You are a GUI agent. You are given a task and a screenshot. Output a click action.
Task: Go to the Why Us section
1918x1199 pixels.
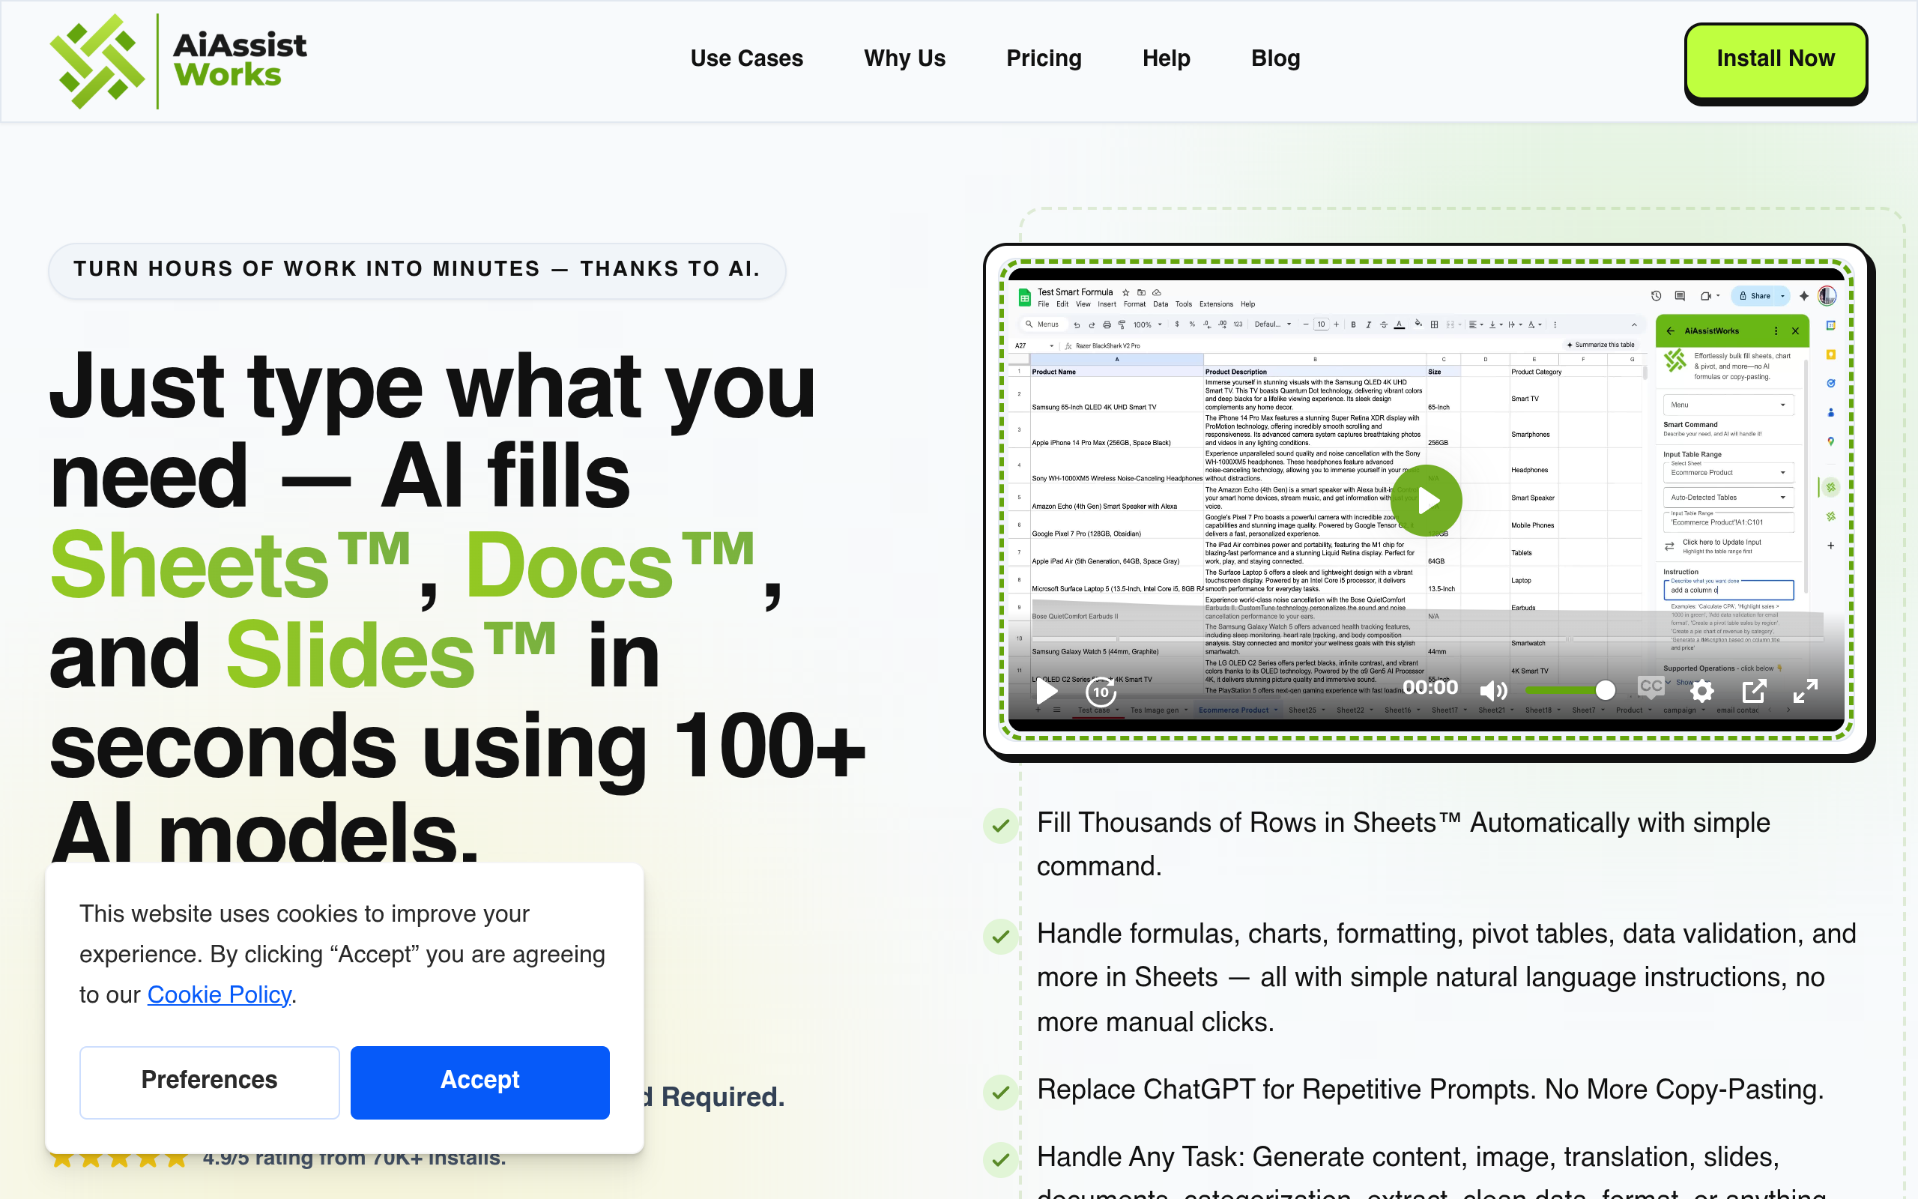(904, 58)
